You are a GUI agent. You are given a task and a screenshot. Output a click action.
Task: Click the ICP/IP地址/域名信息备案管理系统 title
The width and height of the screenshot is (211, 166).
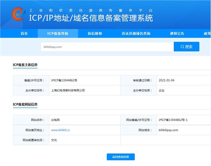click(x=91, y=18)
